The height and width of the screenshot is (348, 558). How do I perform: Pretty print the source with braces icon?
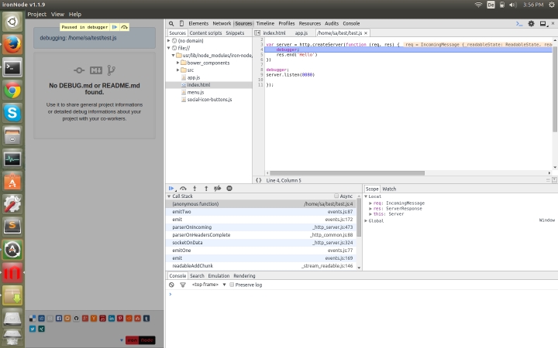tap(259, 180)
